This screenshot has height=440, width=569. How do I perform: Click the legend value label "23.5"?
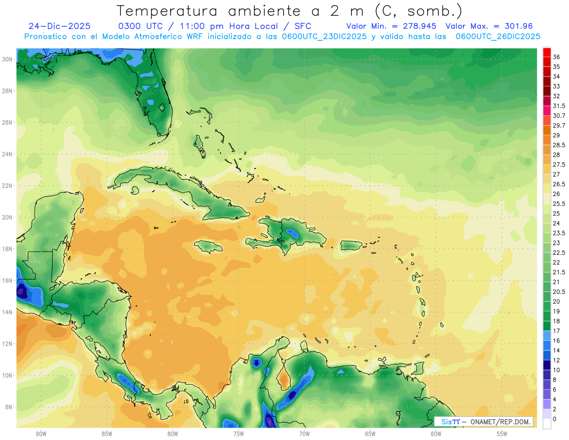(x=559, y=233)
